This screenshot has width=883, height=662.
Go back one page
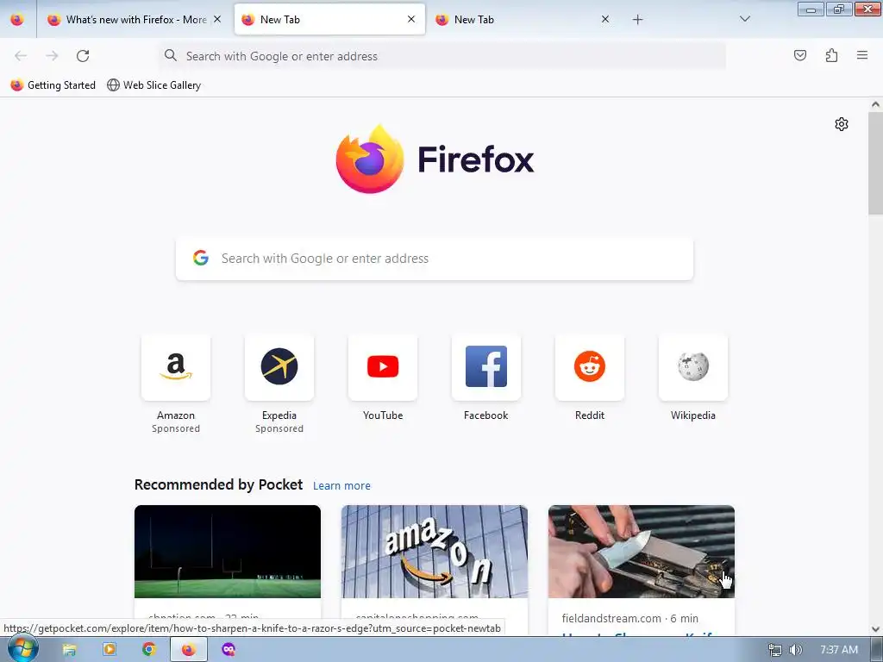coord(21,56)
